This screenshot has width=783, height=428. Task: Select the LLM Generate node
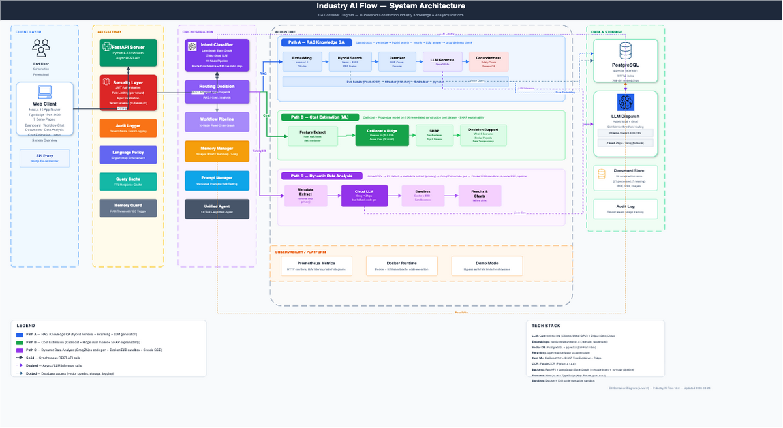point(442,61)
